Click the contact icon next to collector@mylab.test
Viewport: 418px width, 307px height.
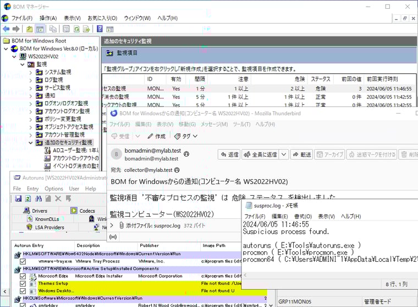pos(177,170)
